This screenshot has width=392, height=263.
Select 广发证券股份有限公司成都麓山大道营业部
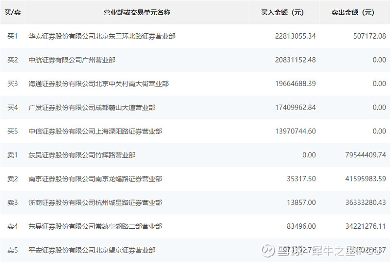(92, 108)
